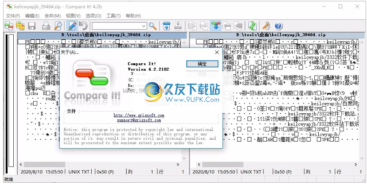The width and height of the screenshot is (367, 184).
Task: Click right pane horizontal scrollbar thumb
Action: (x=223, y=165)
